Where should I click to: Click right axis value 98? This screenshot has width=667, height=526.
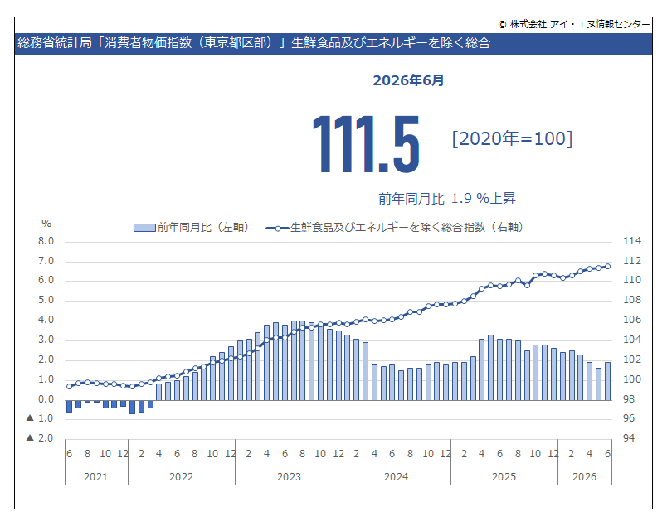coord(629,399)
